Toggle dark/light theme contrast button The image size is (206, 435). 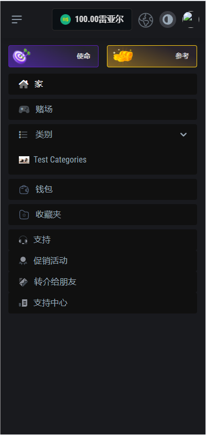coord(168,19)
